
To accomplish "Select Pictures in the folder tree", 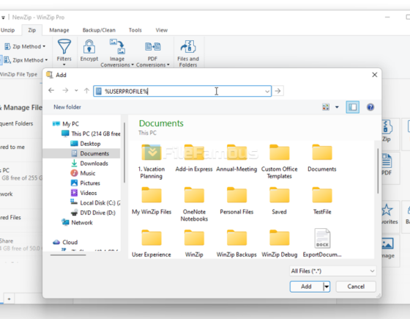I will click(85, 183).
